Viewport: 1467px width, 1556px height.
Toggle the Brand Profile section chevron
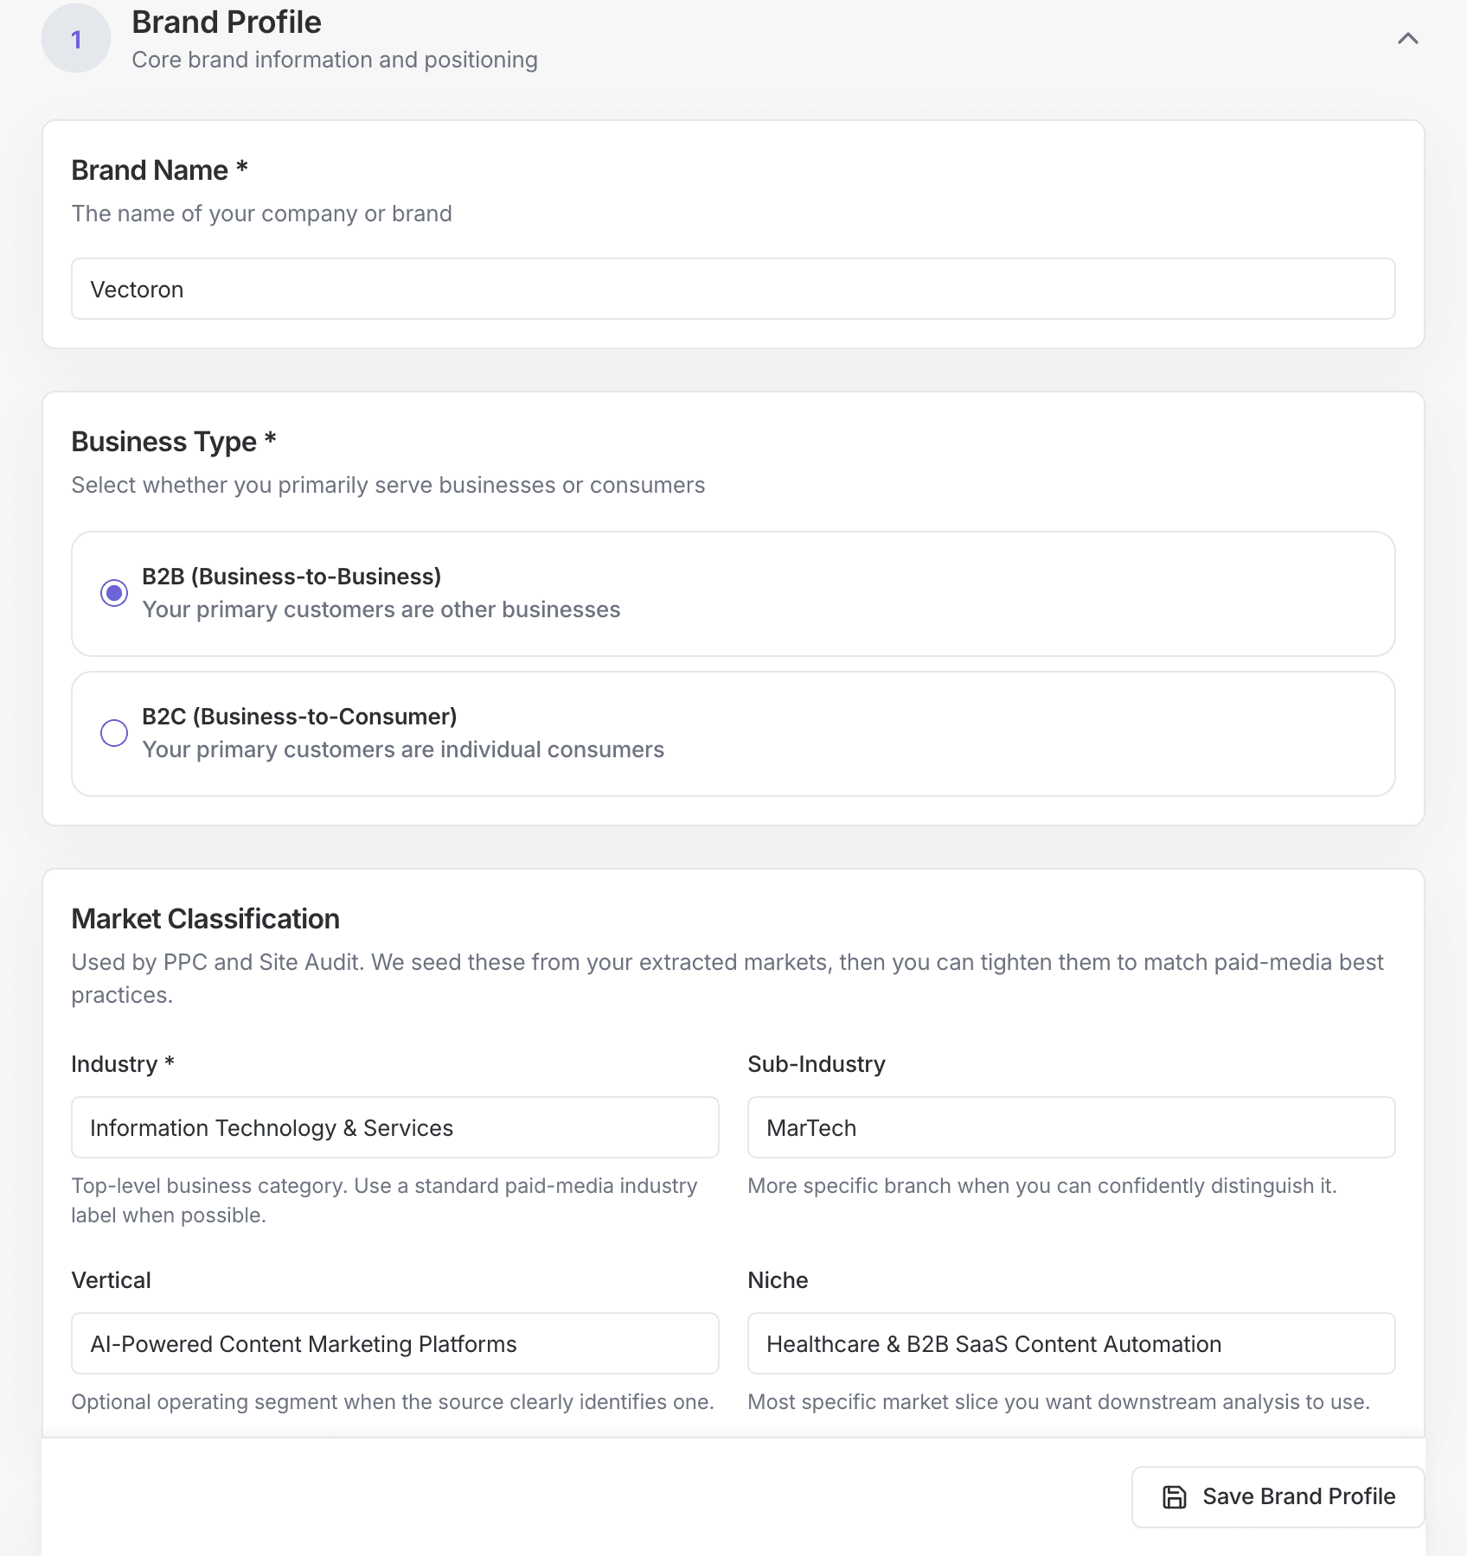(1407, 38)
